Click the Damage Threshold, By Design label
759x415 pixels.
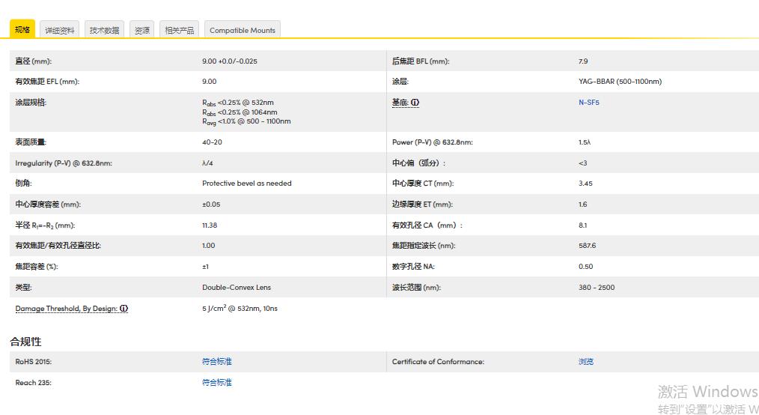pos(66,309)
